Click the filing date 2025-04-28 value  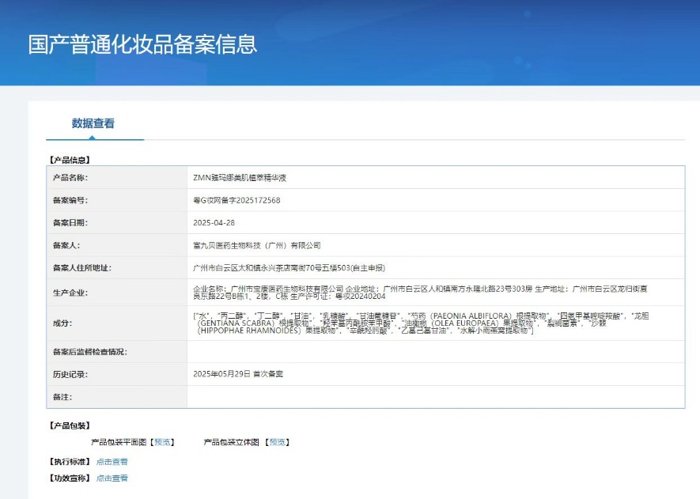click(x=215, y=223)
